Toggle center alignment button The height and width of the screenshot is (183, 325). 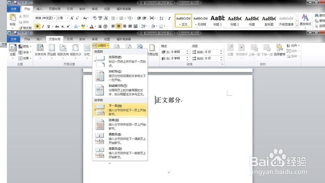[x=119, y=26]
